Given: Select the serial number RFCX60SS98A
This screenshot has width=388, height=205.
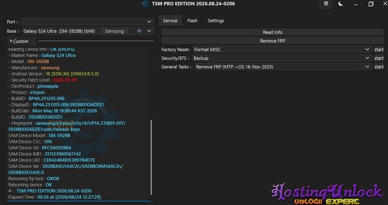Looking at the screenshot, I should 57,148.
